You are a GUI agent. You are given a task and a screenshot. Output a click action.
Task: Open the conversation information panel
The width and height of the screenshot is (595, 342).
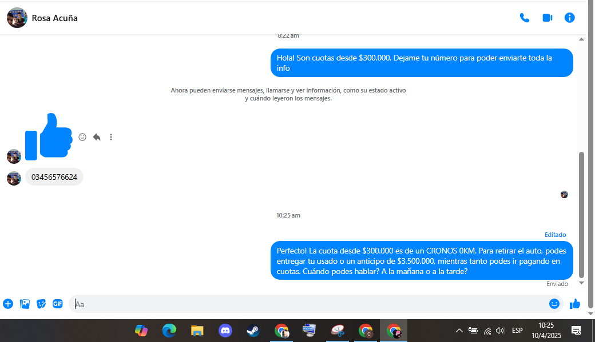[x=569, y=18]
